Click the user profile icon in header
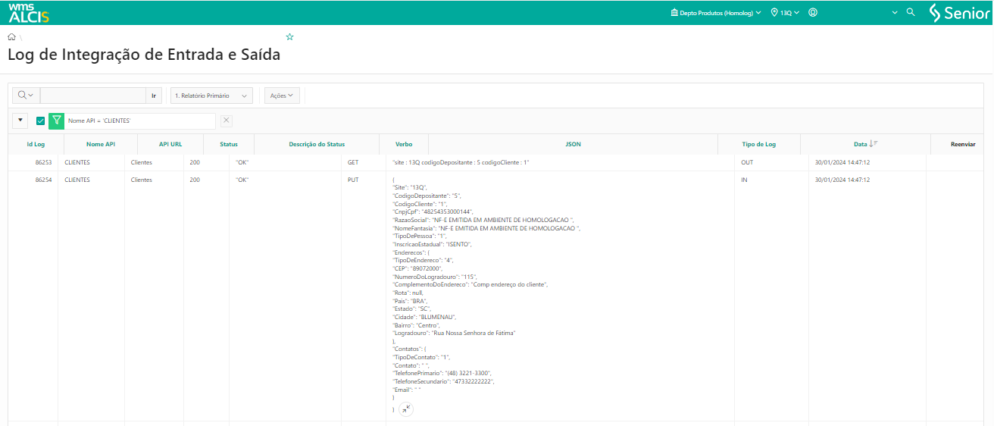994x426 pixels. pyautogui.click(x=813, y=13)
